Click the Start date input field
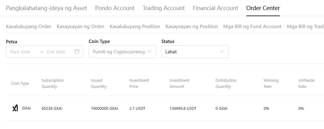 [20, 52]
